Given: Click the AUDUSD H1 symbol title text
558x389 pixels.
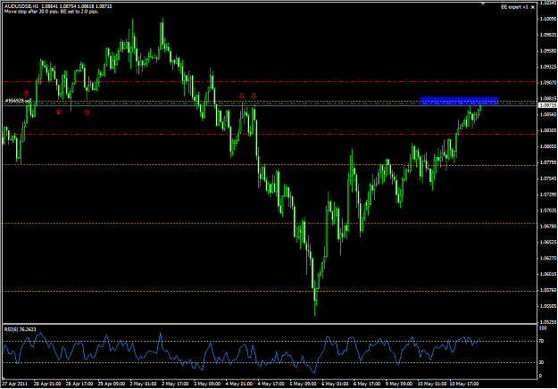Looking at the screenshot, I should (x=21, y=6).
